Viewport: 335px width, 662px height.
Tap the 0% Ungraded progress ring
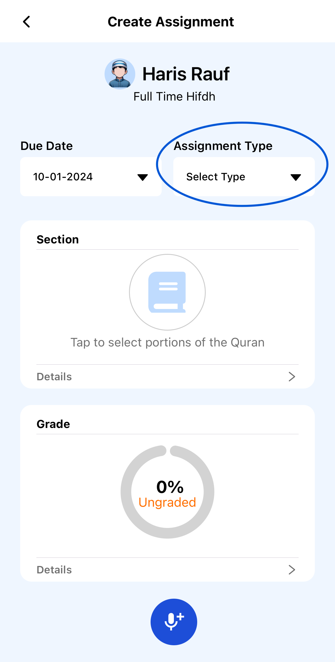pyautogui.click(x=167, y=492)
